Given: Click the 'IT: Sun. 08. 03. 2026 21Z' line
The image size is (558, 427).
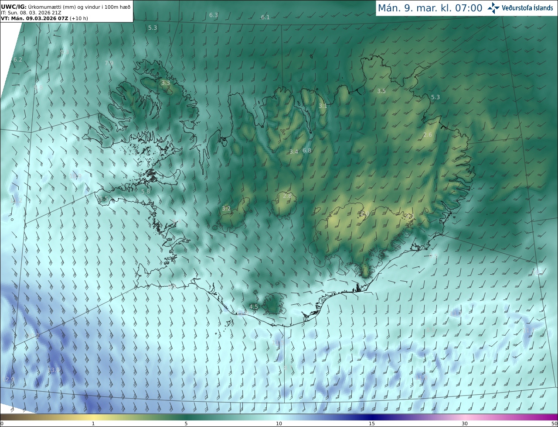Looking at the screenshot, I should coord(31,13).
